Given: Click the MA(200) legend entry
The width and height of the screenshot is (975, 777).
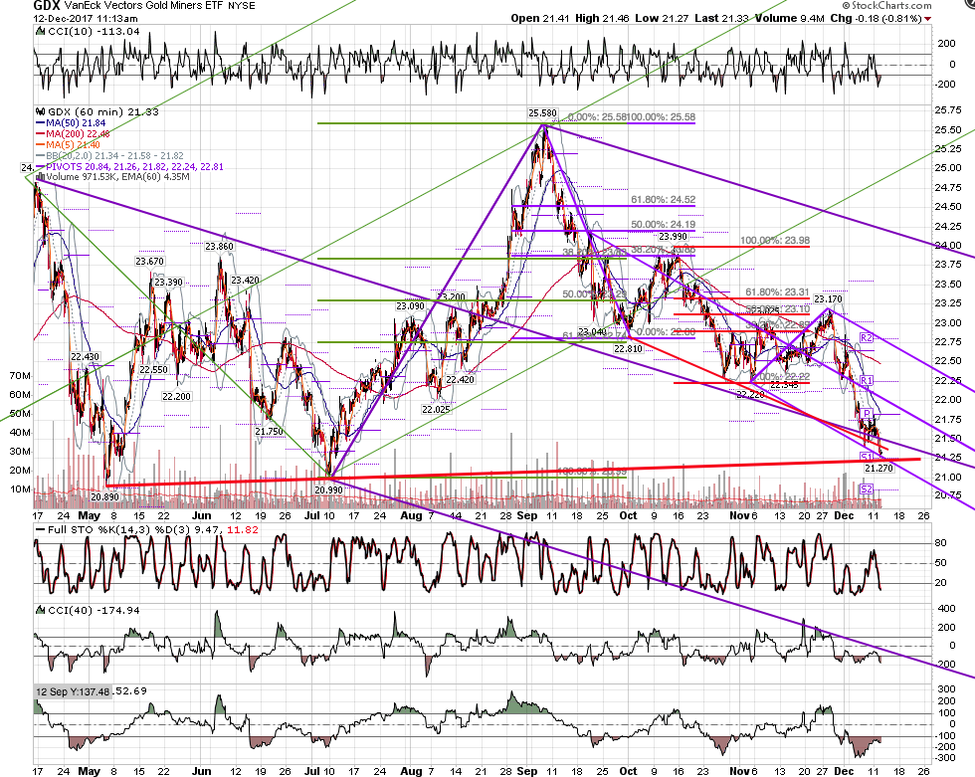Looking at the screenshot, I should pyautogui.click(x=74, y=133).
